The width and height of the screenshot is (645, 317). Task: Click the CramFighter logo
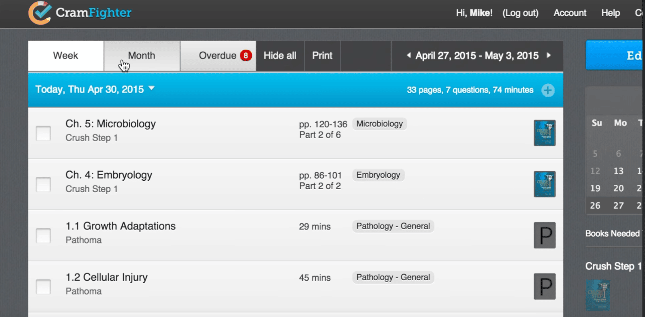80,13
